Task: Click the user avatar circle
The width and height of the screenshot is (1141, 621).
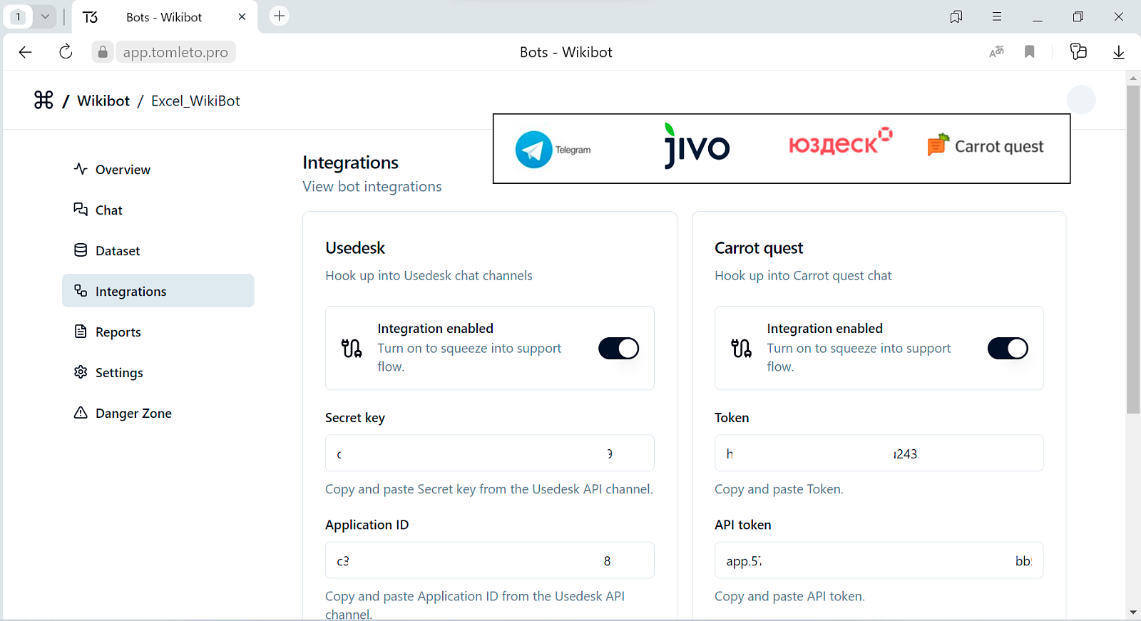Action: [1081, 100]
